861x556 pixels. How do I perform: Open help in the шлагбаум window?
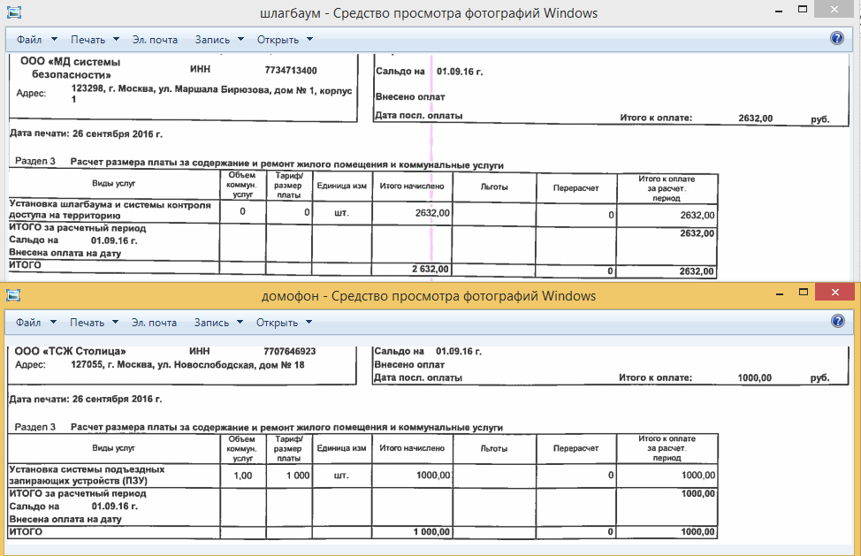pyautogui.click(x=837, y=39)
